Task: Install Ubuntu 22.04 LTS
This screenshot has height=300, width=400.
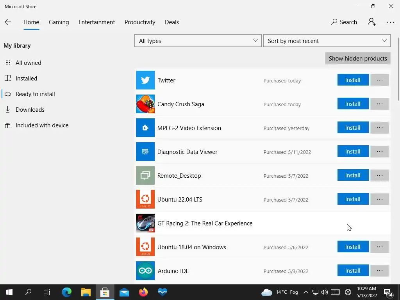Action: (x=353, y=199)
